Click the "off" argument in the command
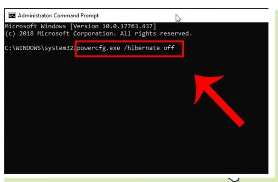278x182 pixels. point(169,48)
